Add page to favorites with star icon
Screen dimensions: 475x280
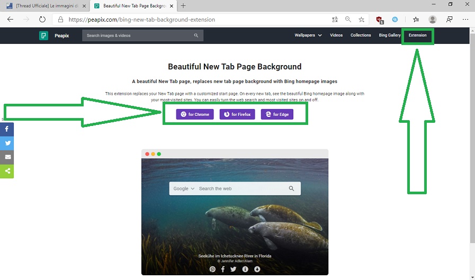tap(361, 20)
